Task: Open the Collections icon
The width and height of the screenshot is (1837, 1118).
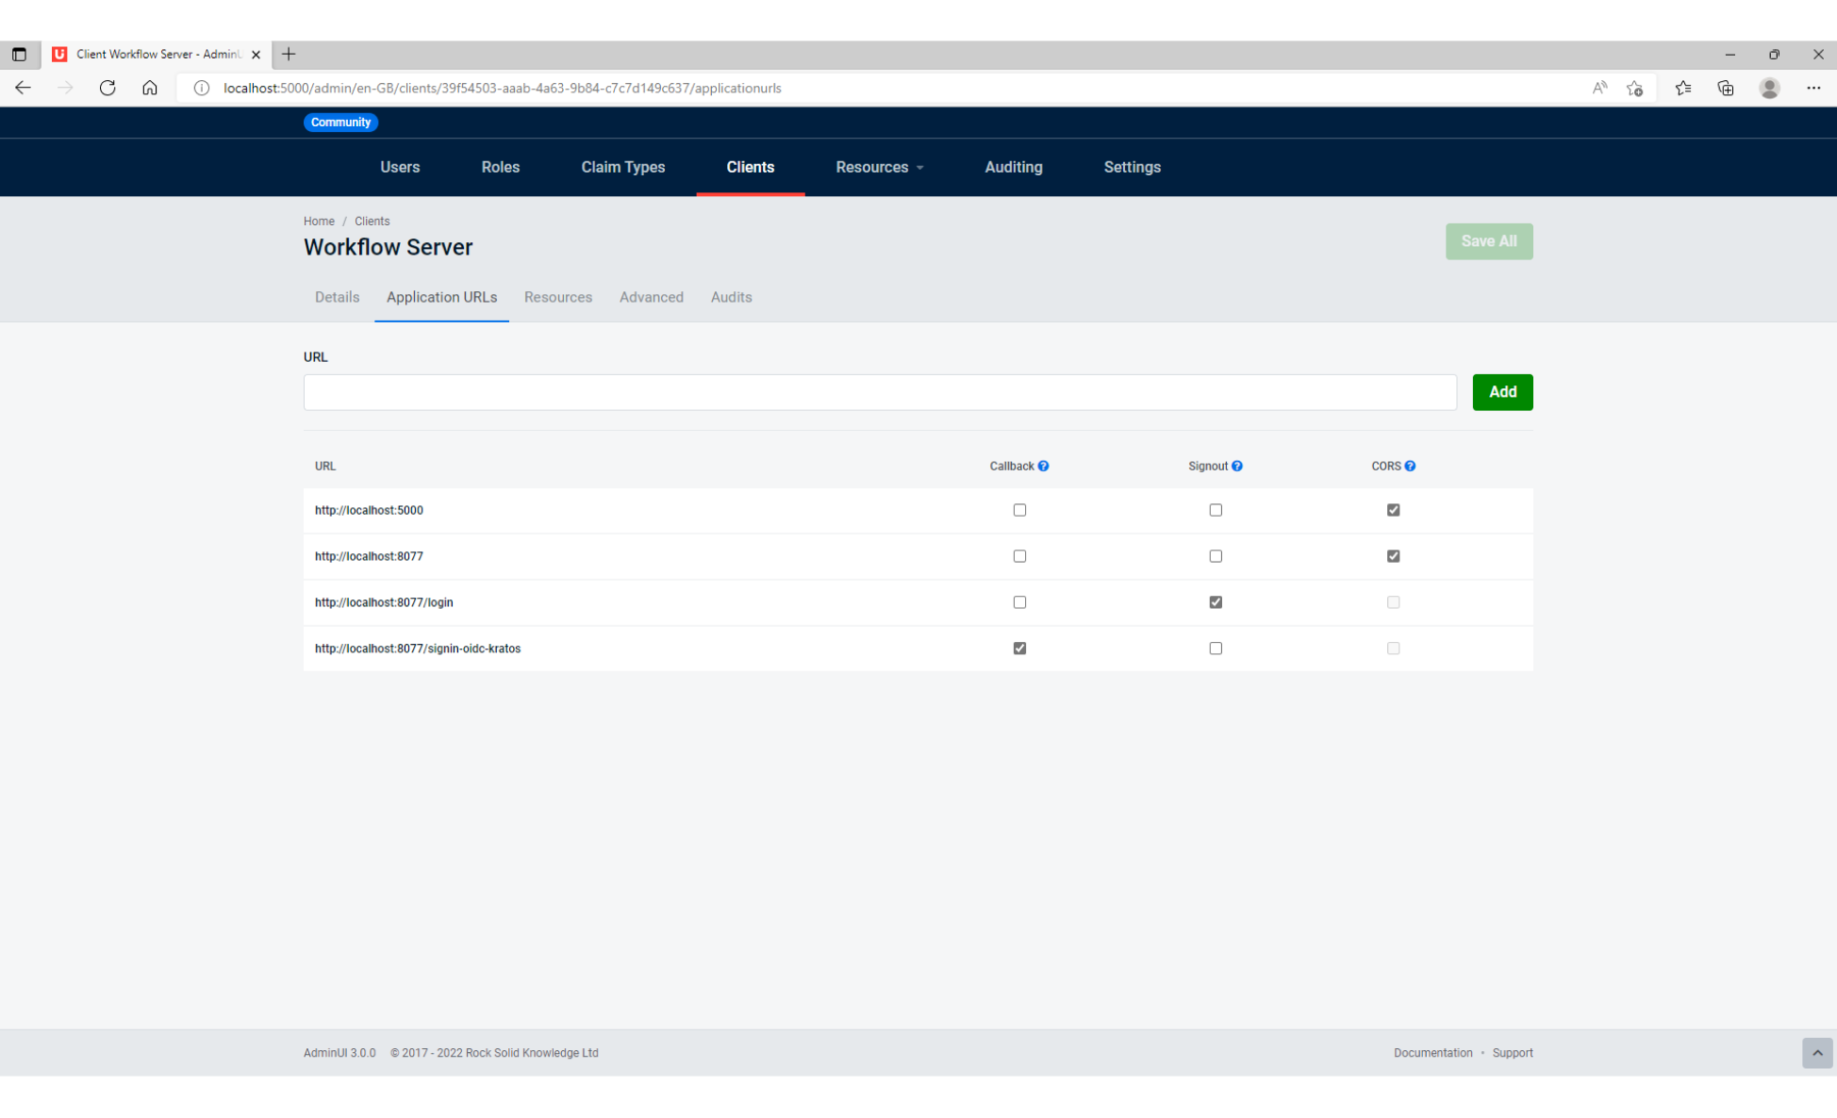Action: tap(1726, 88)
